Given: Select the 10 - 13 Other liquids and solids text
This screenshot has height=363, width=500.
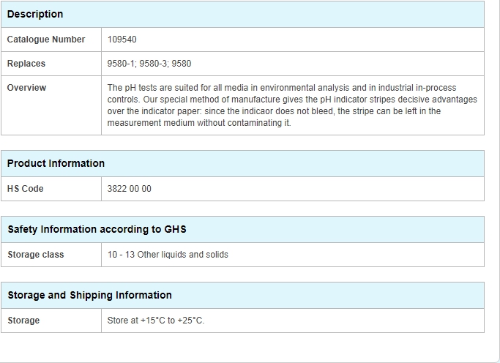Looking at the screenshot, I should [168, 255].
